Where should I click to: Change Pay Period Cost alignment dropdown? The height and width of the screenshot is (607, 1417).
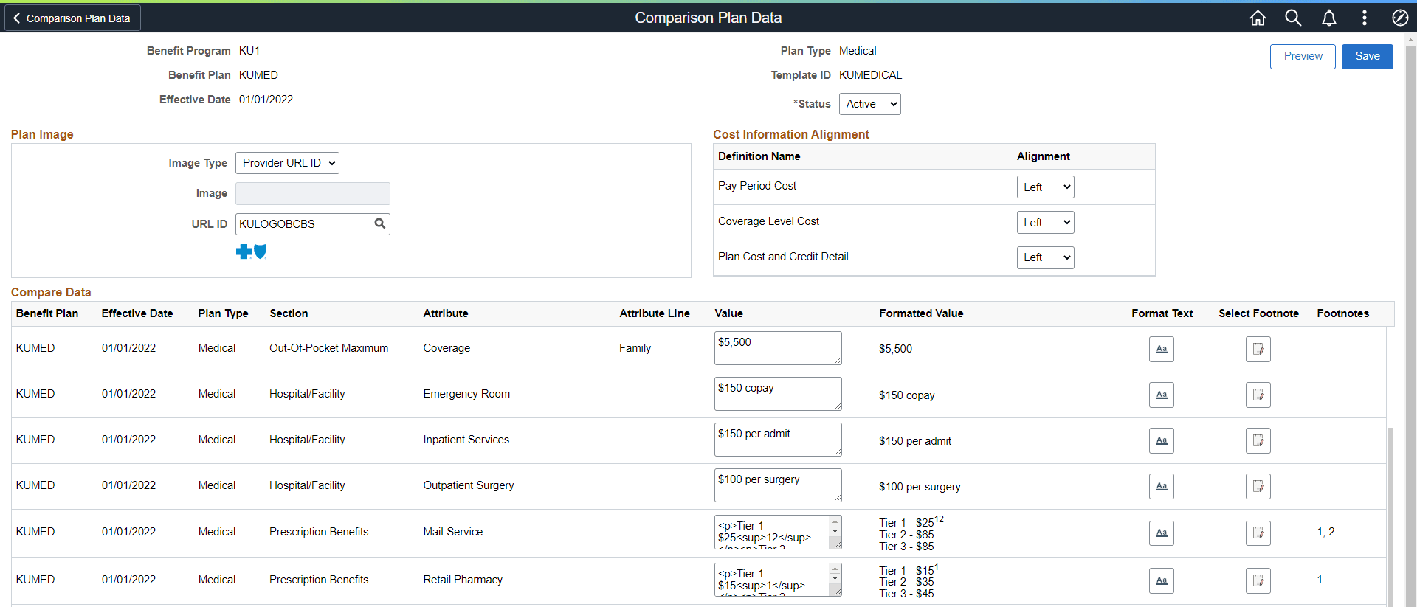point(1045,187)
